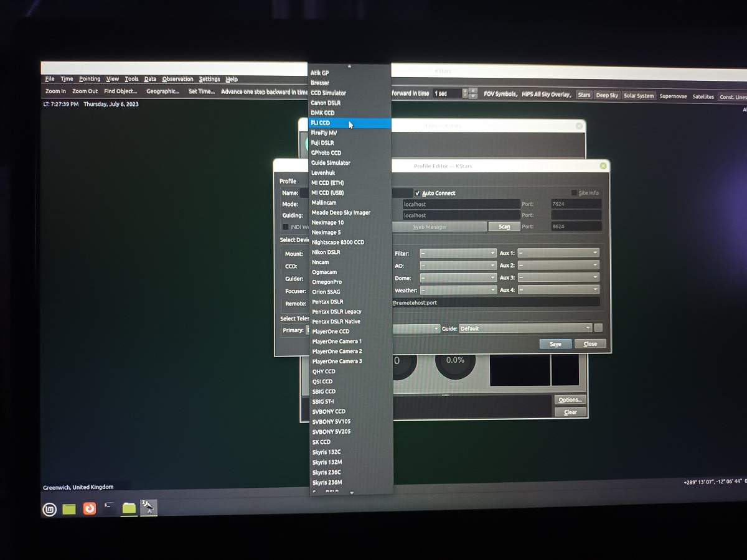The width and height of the screenshot is (747, 560).
Task: Toggle Deep Sky objects display
Action: pos(607,95)
